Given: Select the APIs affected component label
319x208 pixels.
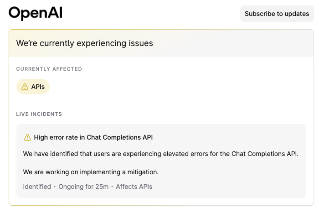Looking at the screenshot, I should (x=38, y=87).
